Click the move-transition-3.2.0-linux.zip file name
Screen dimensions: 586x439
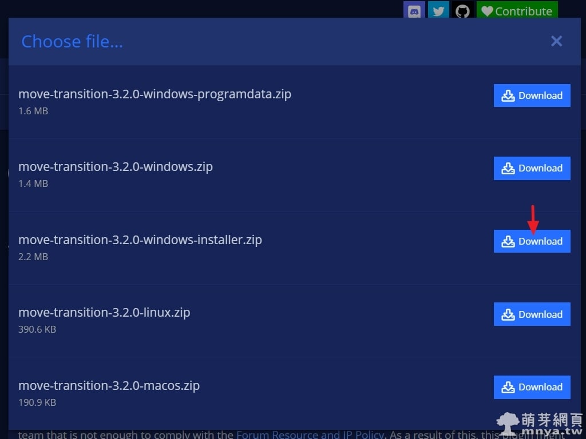(x=104, y=313)
